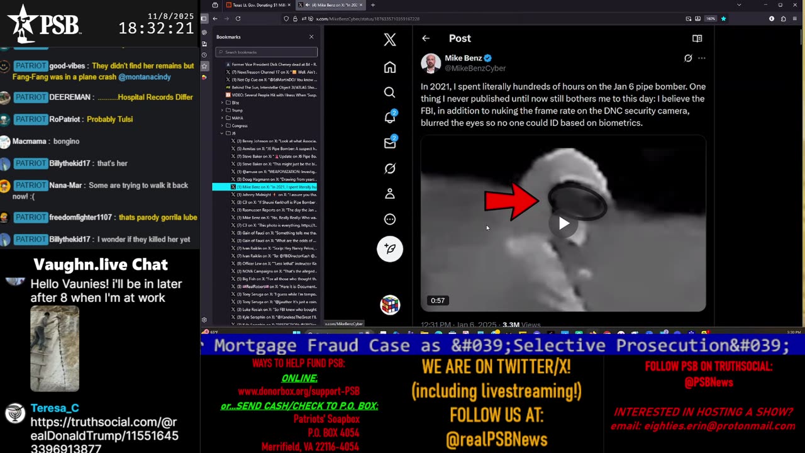Open Dick Cheney dead at 84 bookmark

[x=270, y=64]
